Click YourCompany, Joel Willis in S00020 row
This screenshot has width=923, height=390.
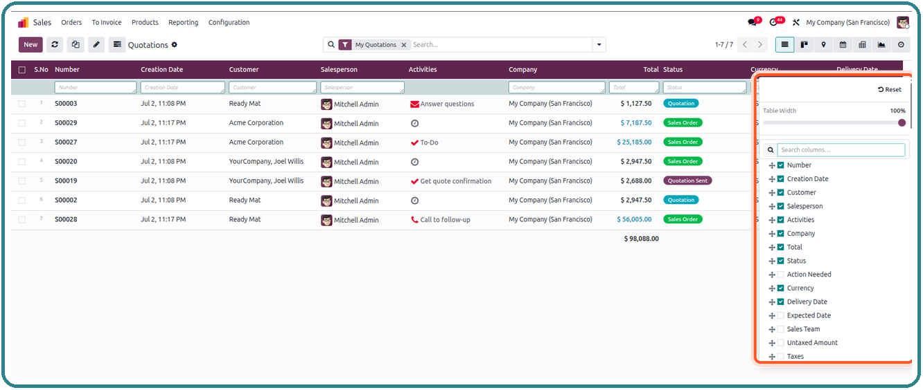point(266,162)
